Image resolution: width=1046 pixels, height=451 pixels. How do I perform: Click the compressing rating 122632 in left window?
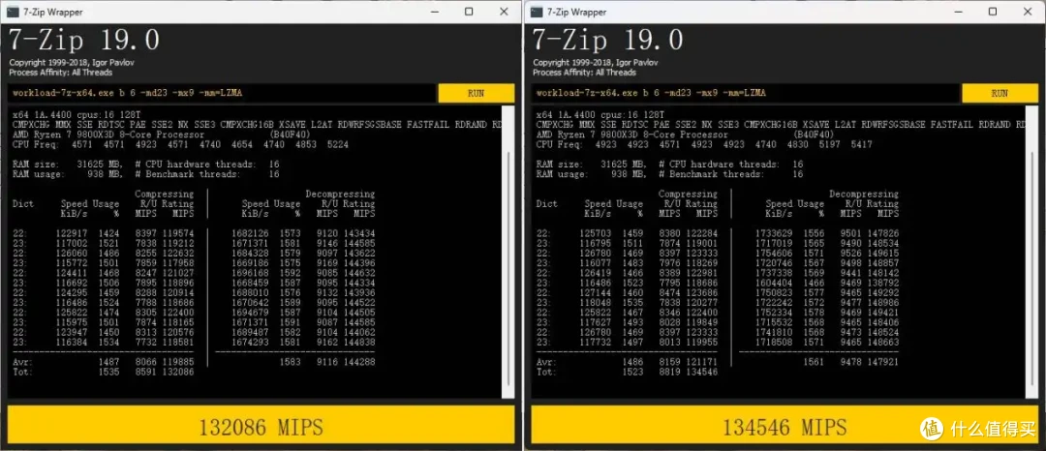point(176,253)
